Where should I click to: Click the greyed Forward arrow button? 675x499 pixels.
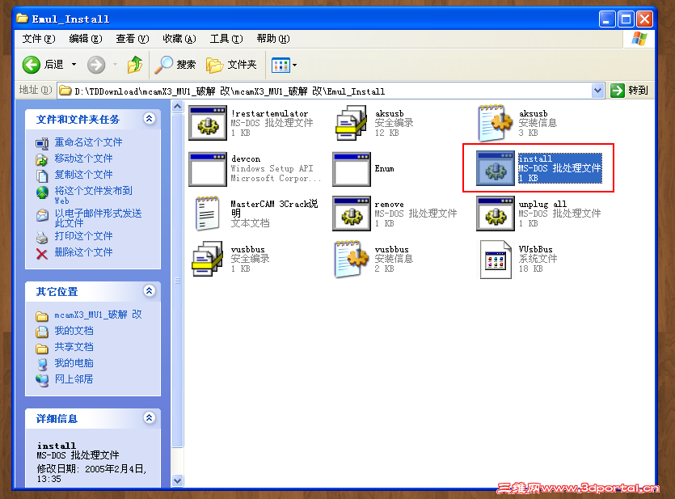click(x=96, y=65)
